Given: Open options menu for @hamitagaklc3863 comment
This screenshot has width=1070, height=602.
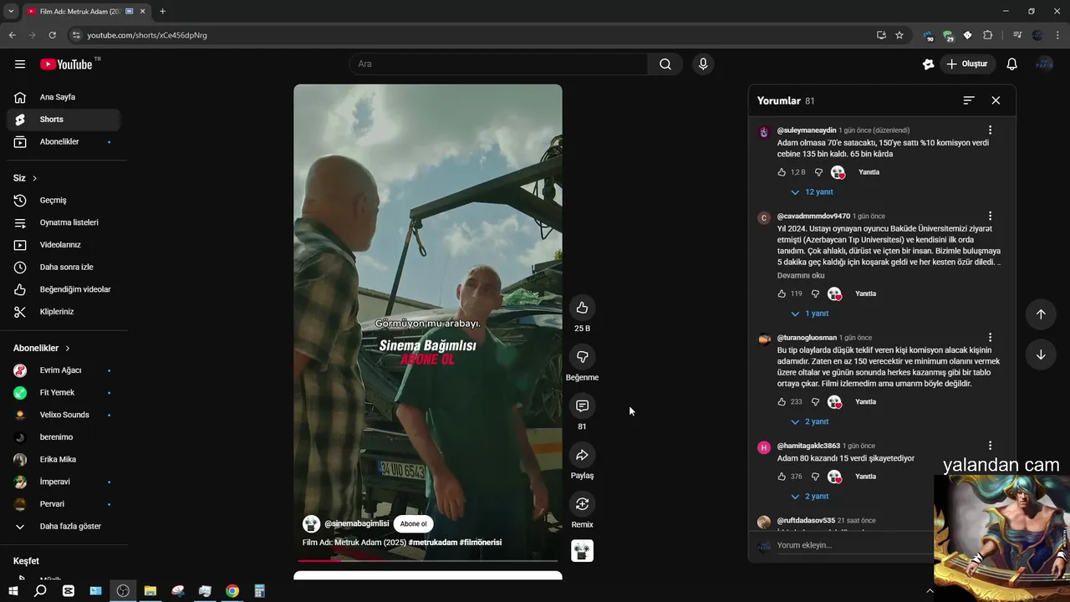Looking at the screenshot, I should (990, 446).
